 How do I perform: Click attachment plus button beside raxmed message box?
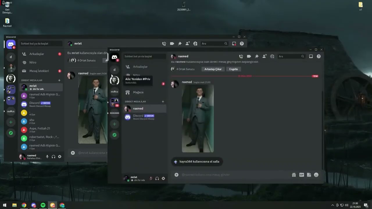pos(176,175)
